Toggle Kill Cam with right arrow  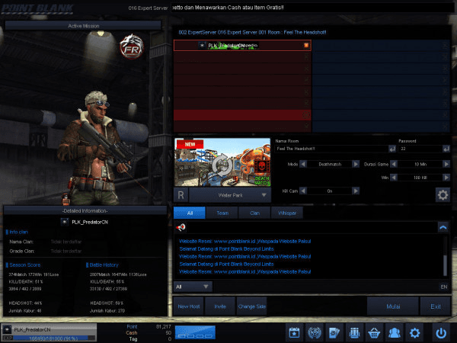pyautogui.click(x=356, y=191)
